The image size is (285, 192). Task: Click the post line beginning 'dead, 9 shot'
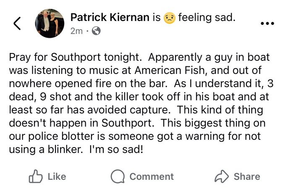click(x=139, y=97)
